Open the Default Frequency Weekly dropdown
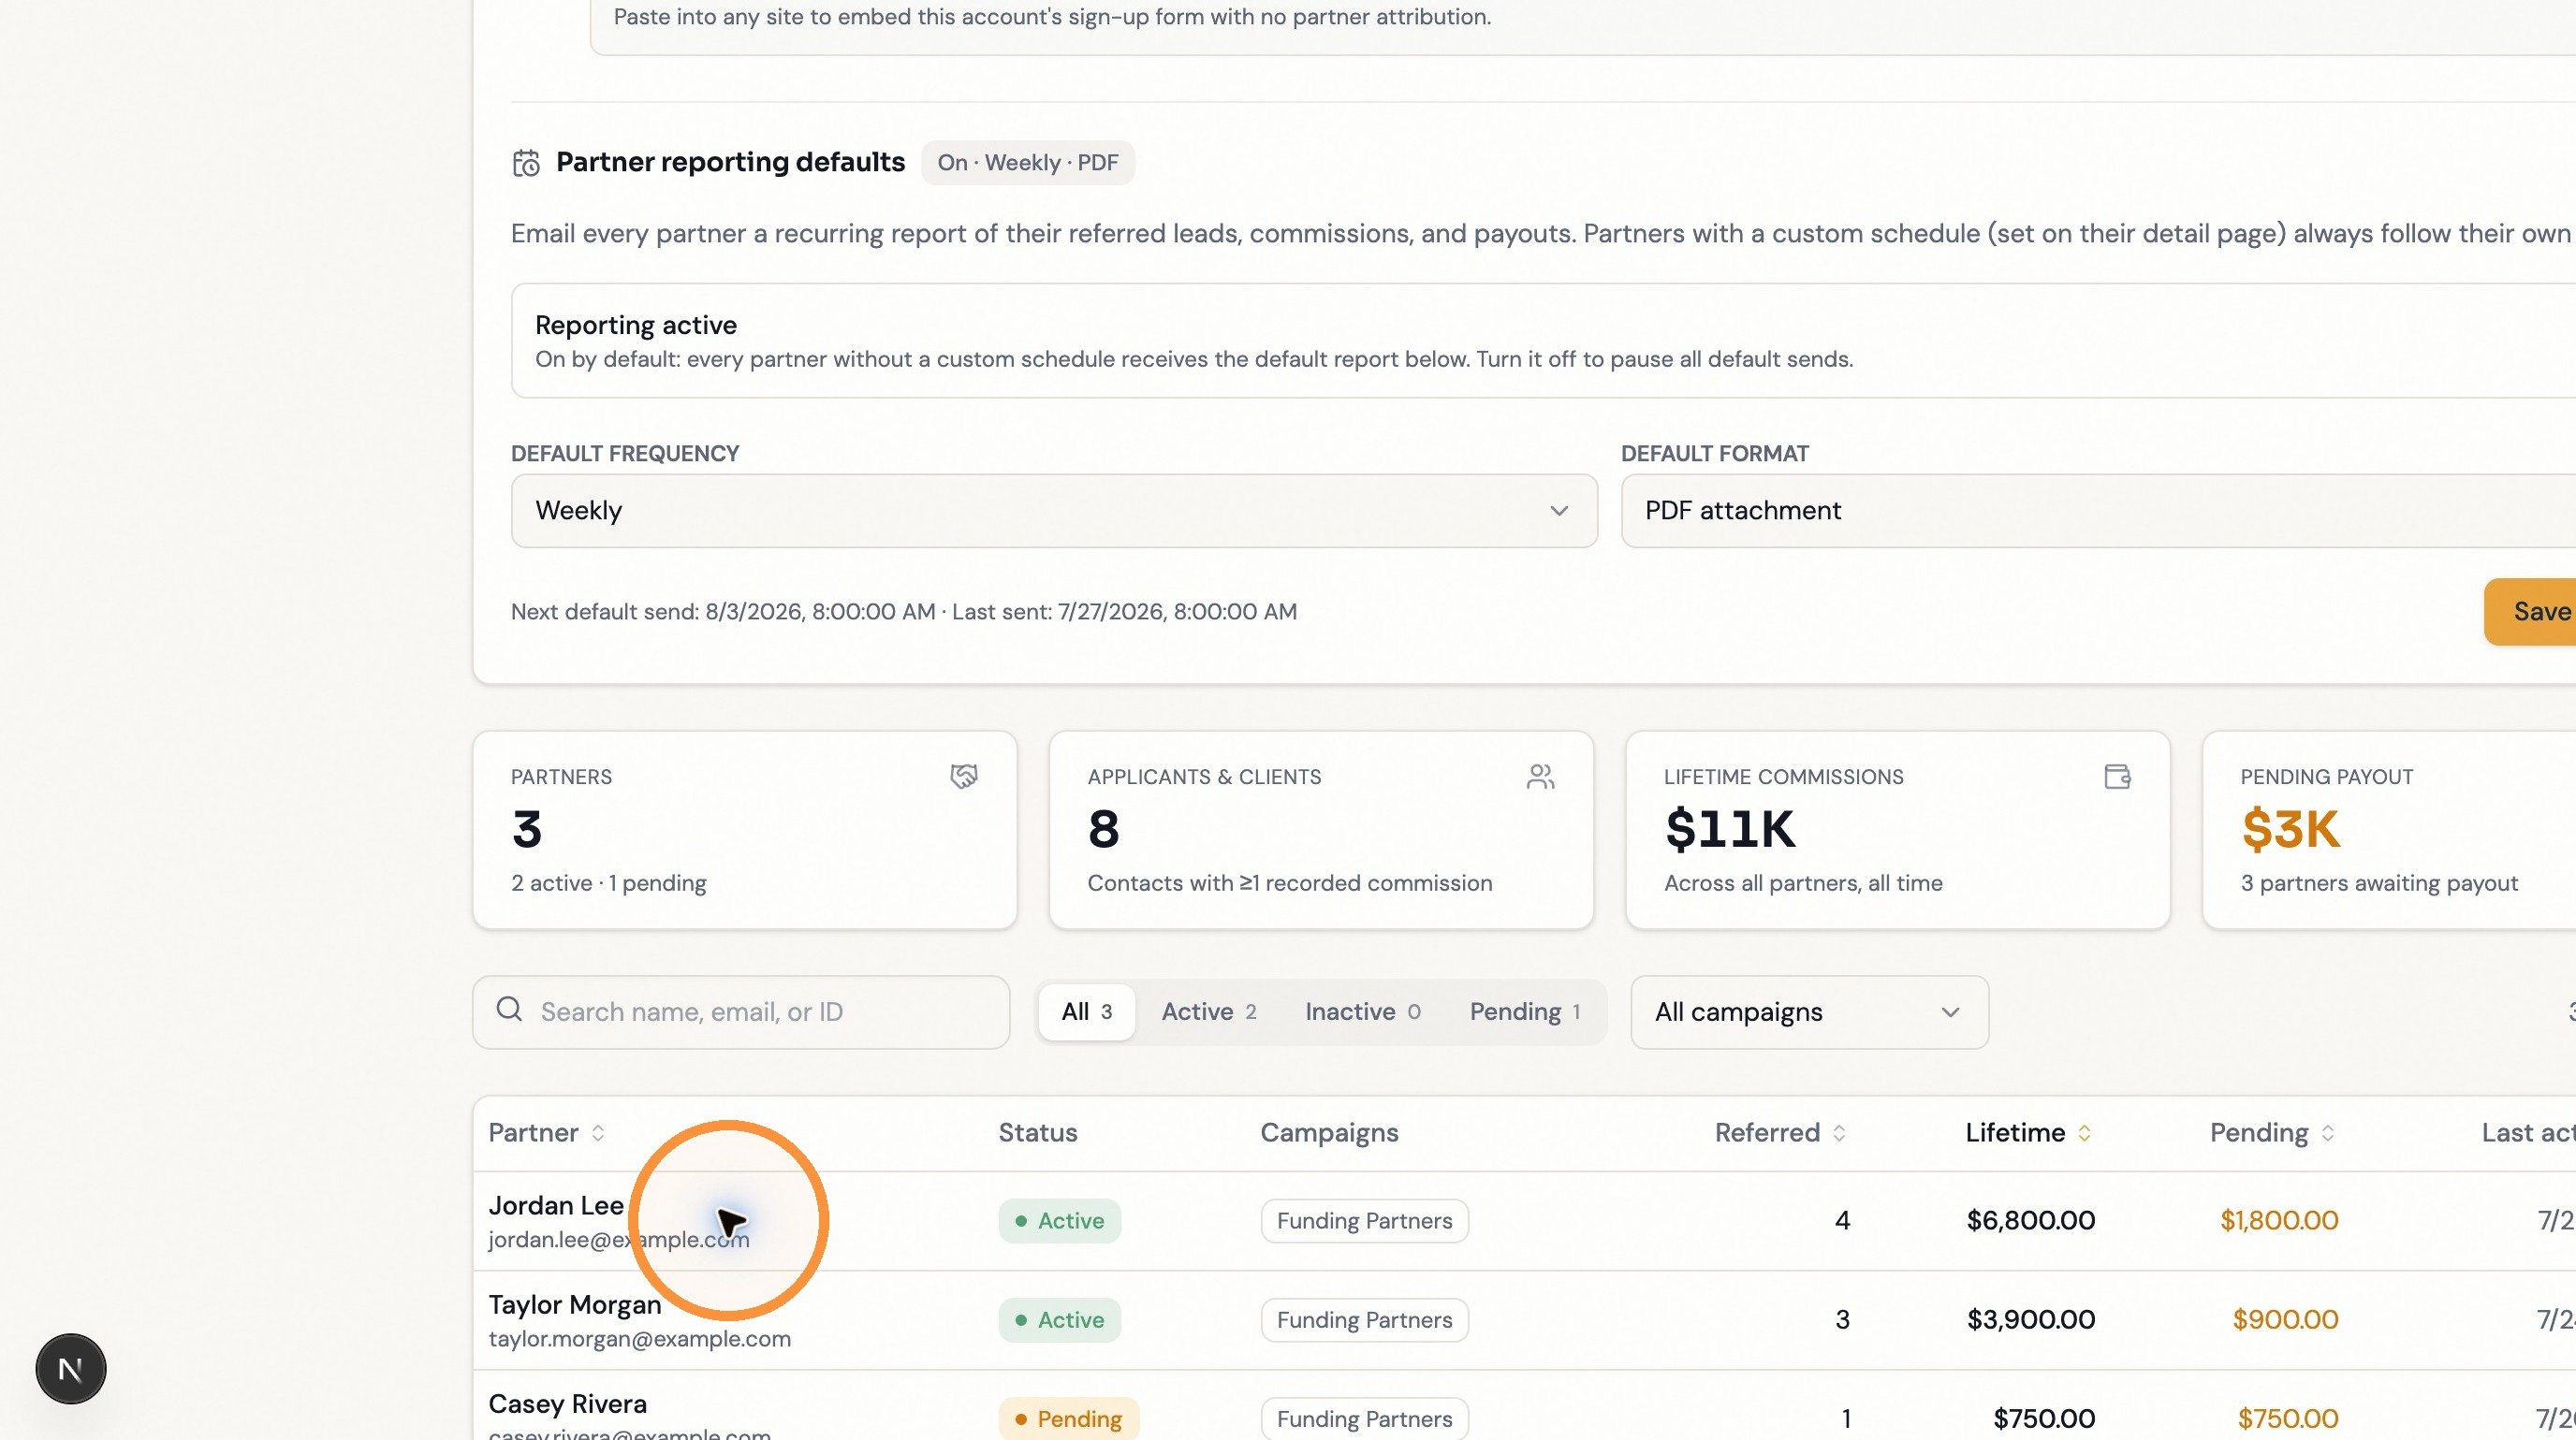The image size is (2576, 1440). [x=1054, y=511]
